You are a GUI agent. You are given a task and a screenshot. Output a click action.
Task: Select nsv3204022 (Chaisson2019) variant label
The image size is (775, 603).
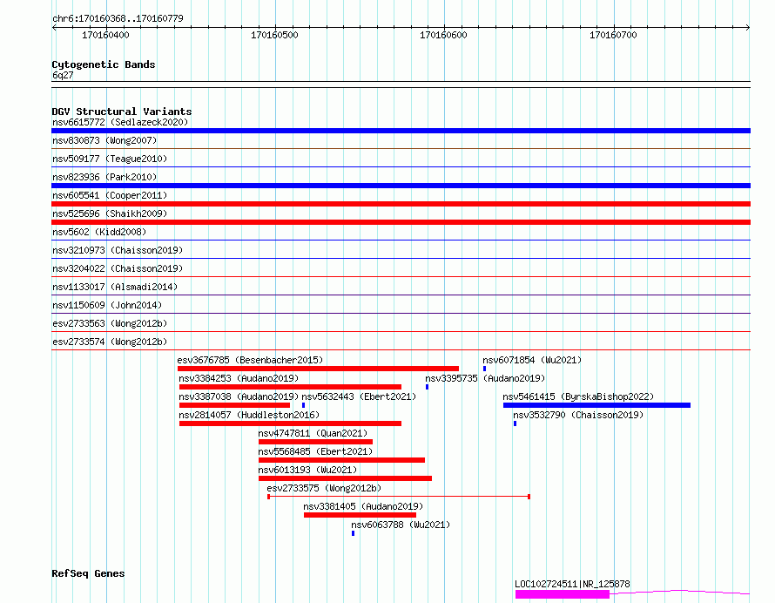pos(118,268)
